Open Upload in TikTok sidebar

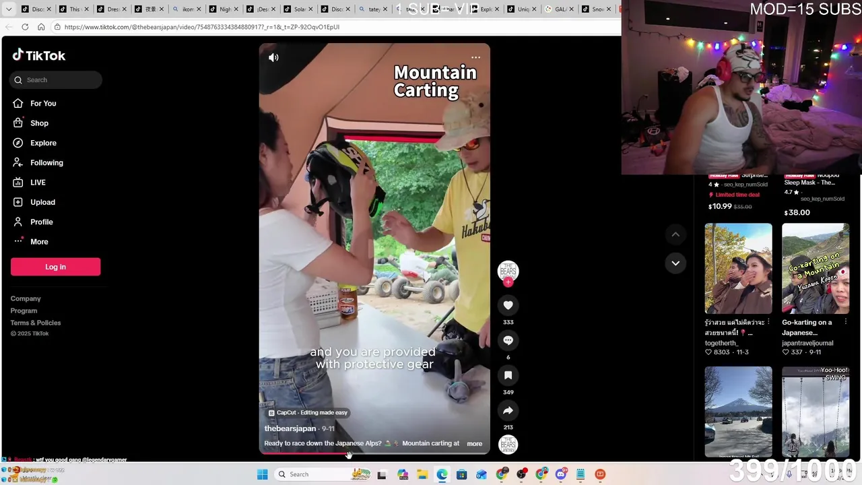(42, 202)
